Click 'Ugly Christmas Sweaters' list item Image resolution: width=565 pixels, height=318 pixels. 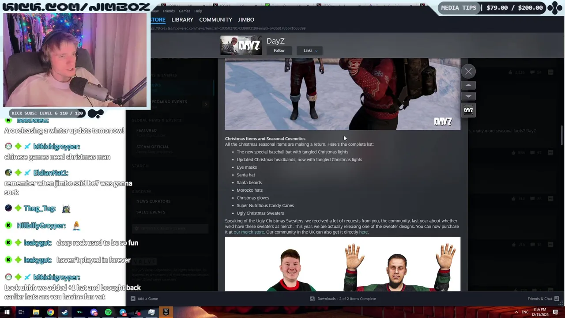click(x=260, y=213)
